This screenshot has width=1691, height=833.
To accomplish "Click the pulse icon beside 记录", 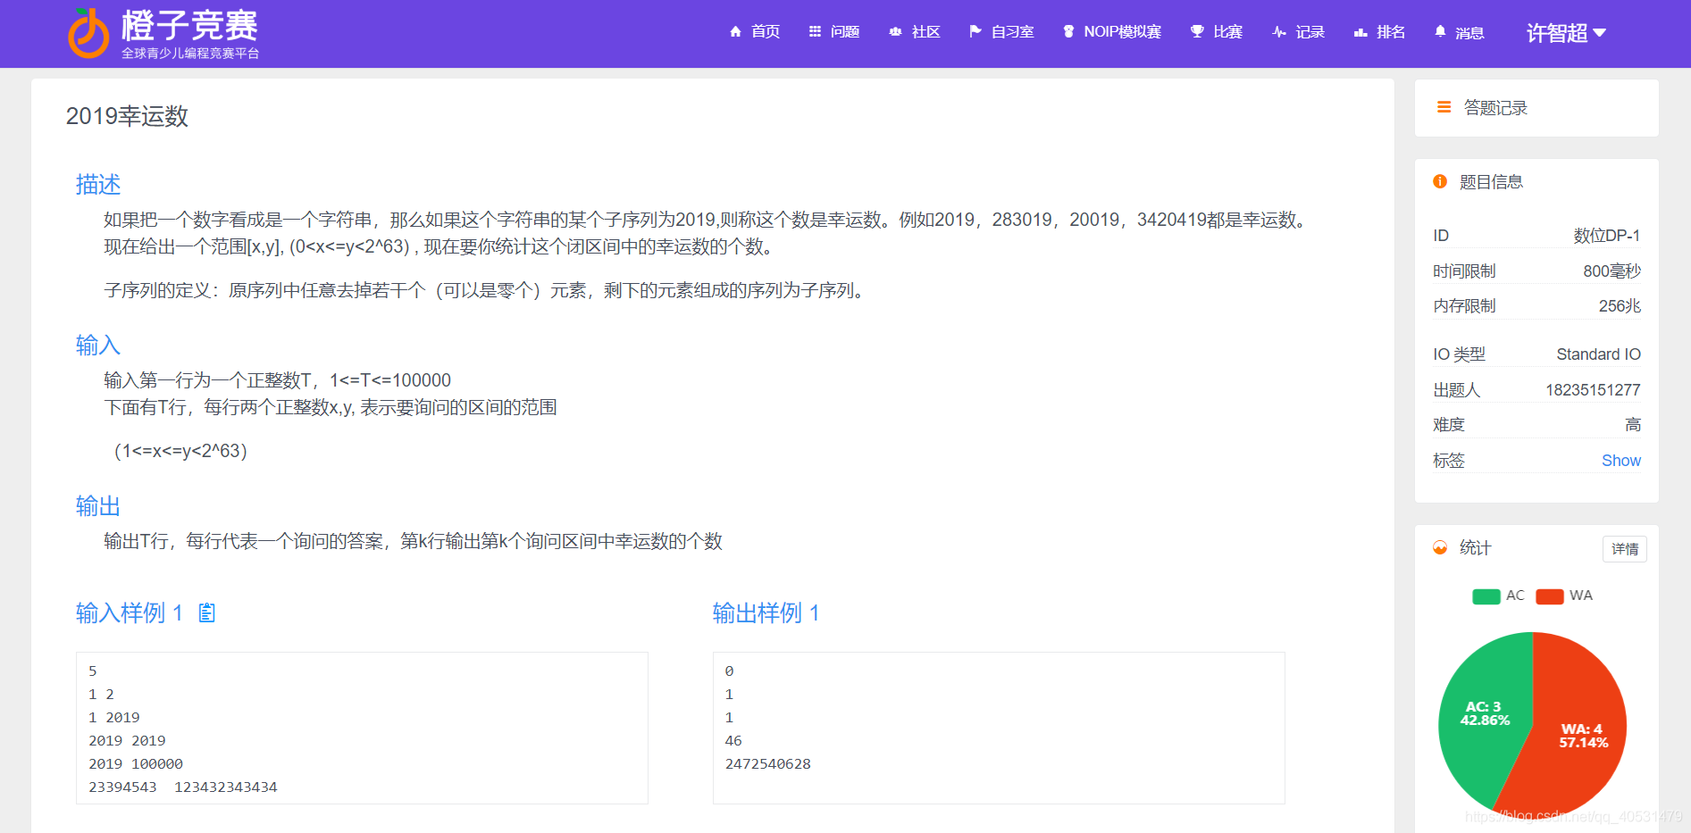I will coord(1279,32).
